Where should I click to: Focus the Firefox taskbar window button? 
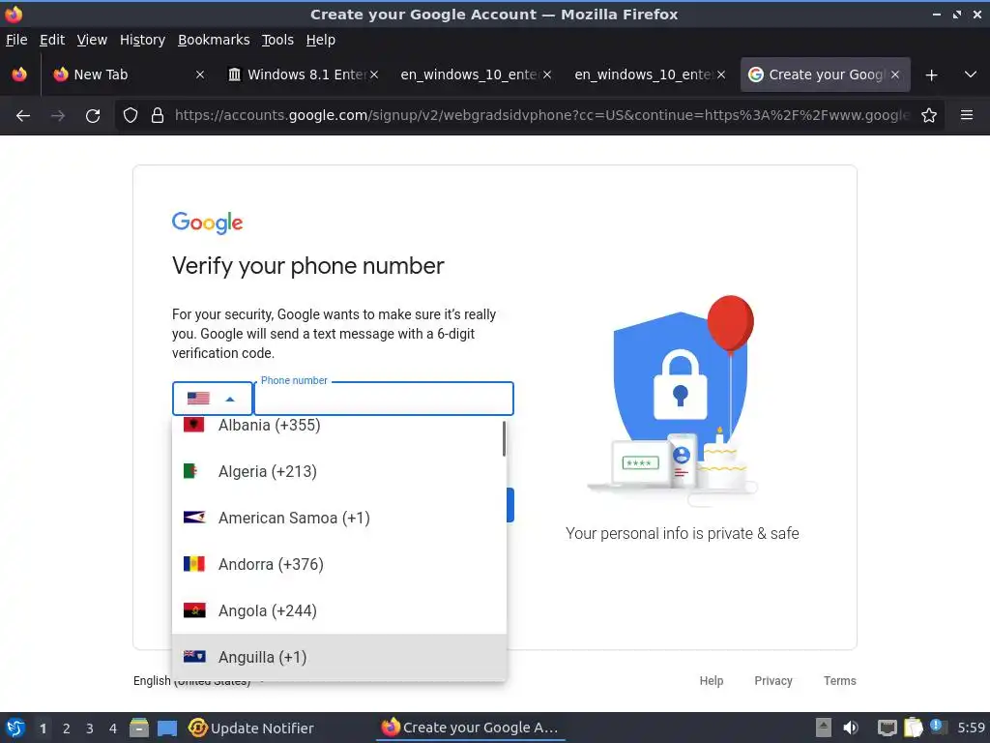pos(471,728)
